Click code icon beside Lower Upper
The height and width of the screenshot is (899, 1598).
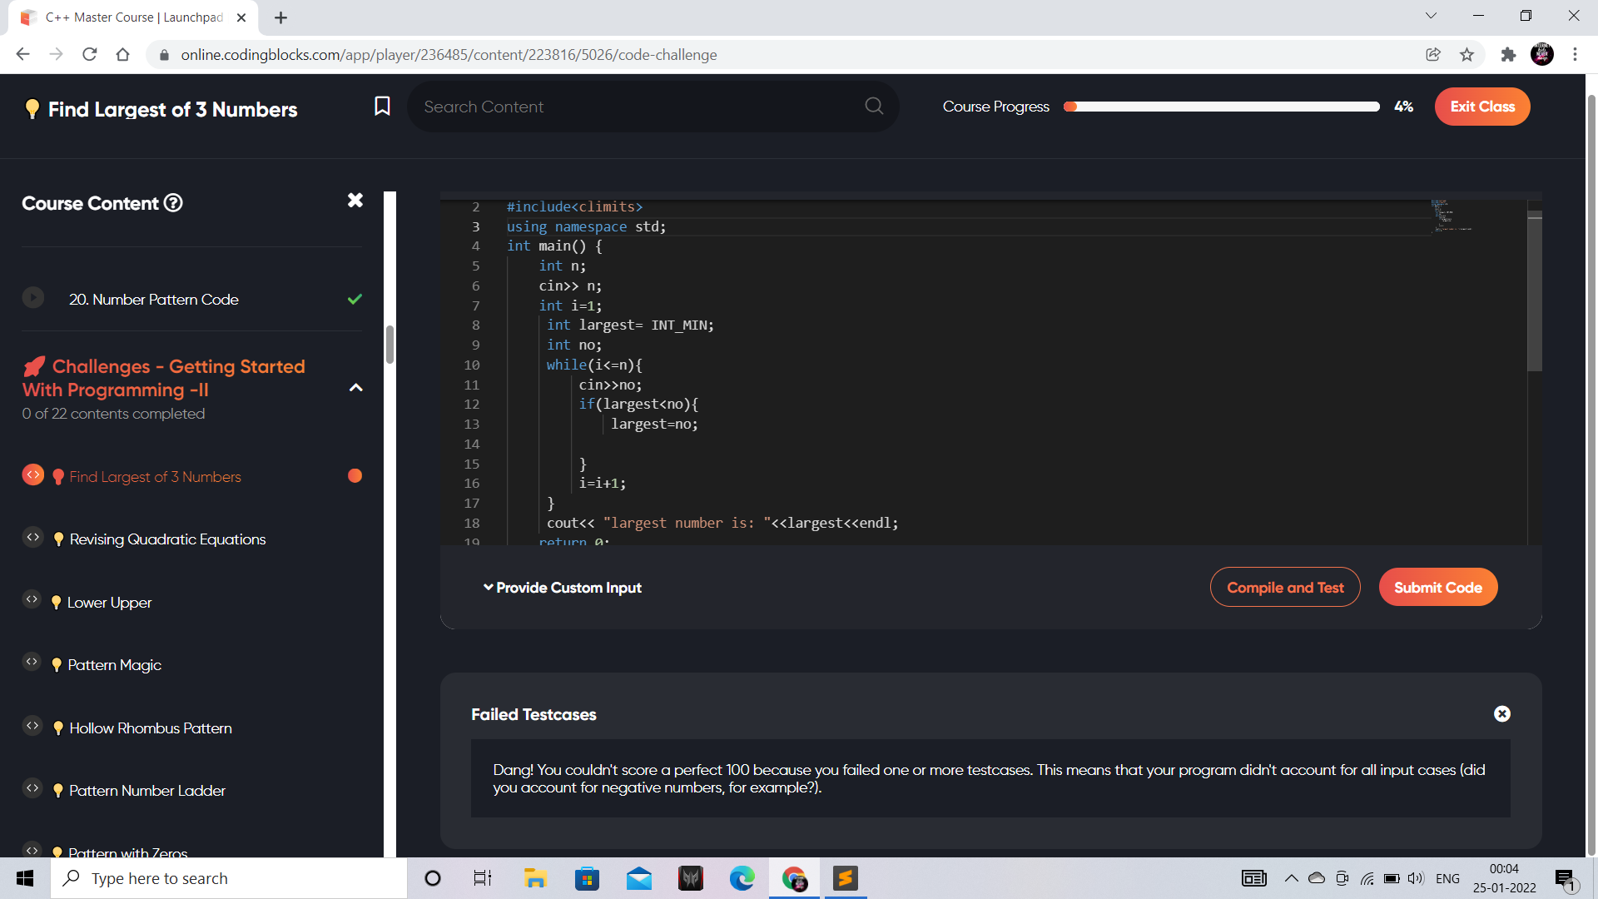(x=32, y=599)
